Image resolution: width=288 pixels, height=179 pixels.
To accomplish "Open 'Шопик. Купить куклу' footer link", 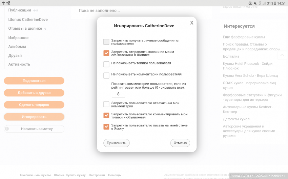I will click(70, 175).
